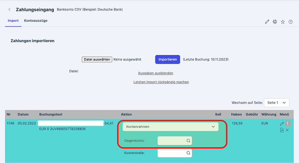Switch to the Import tab
Image resolution: width=299 pixels, height=163 pixels.
[x=13, y=21]
